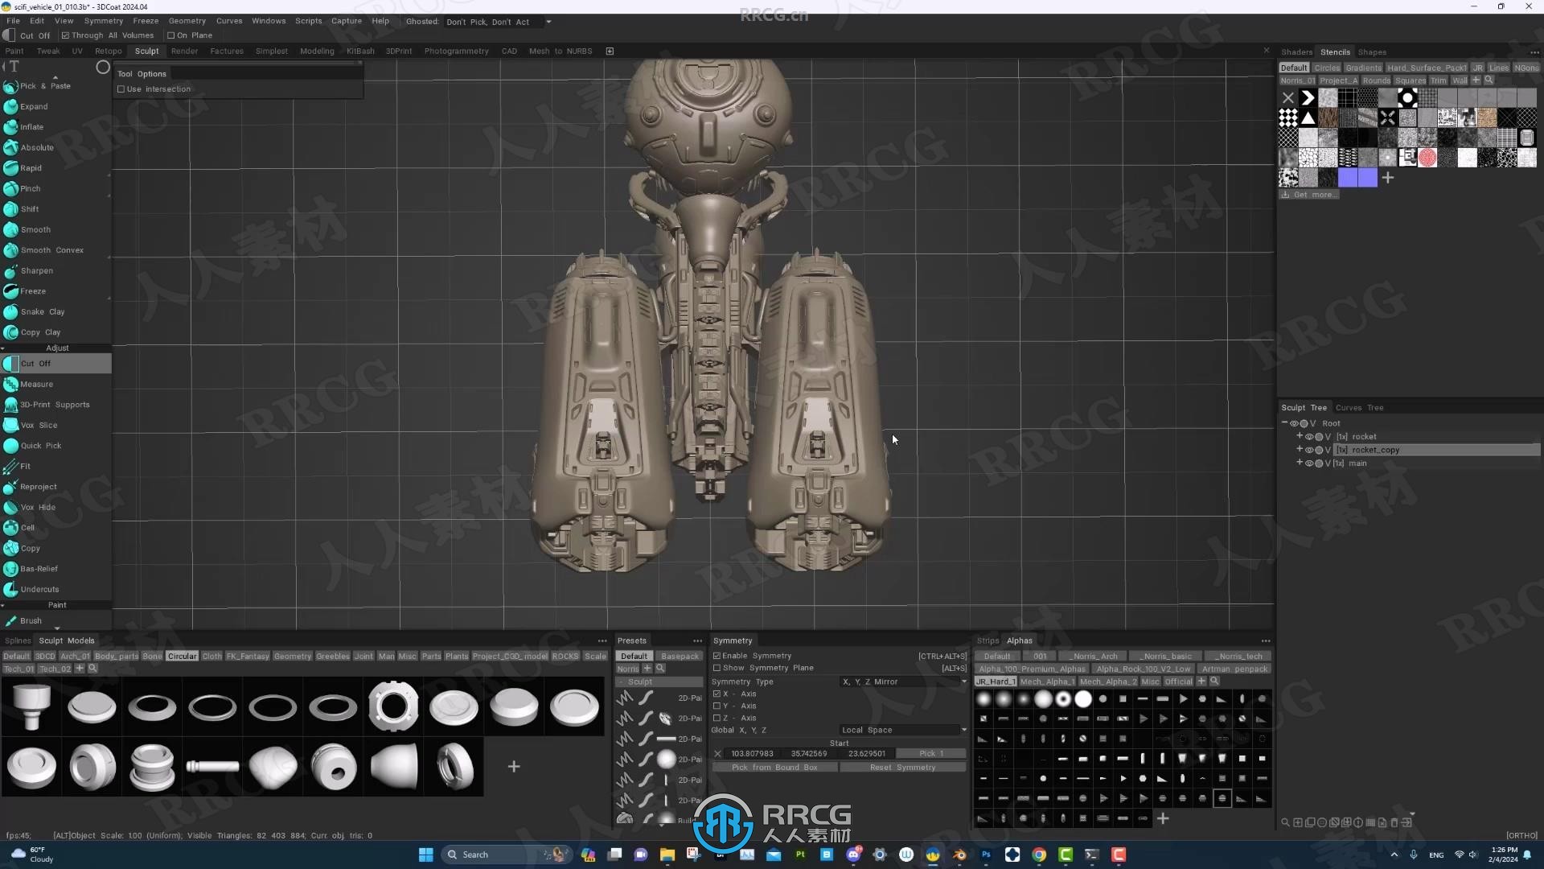The image size is (1544, 869).
Task: Click the Text tool icon above Pick & Paste
Action: (x=14, y=67)
